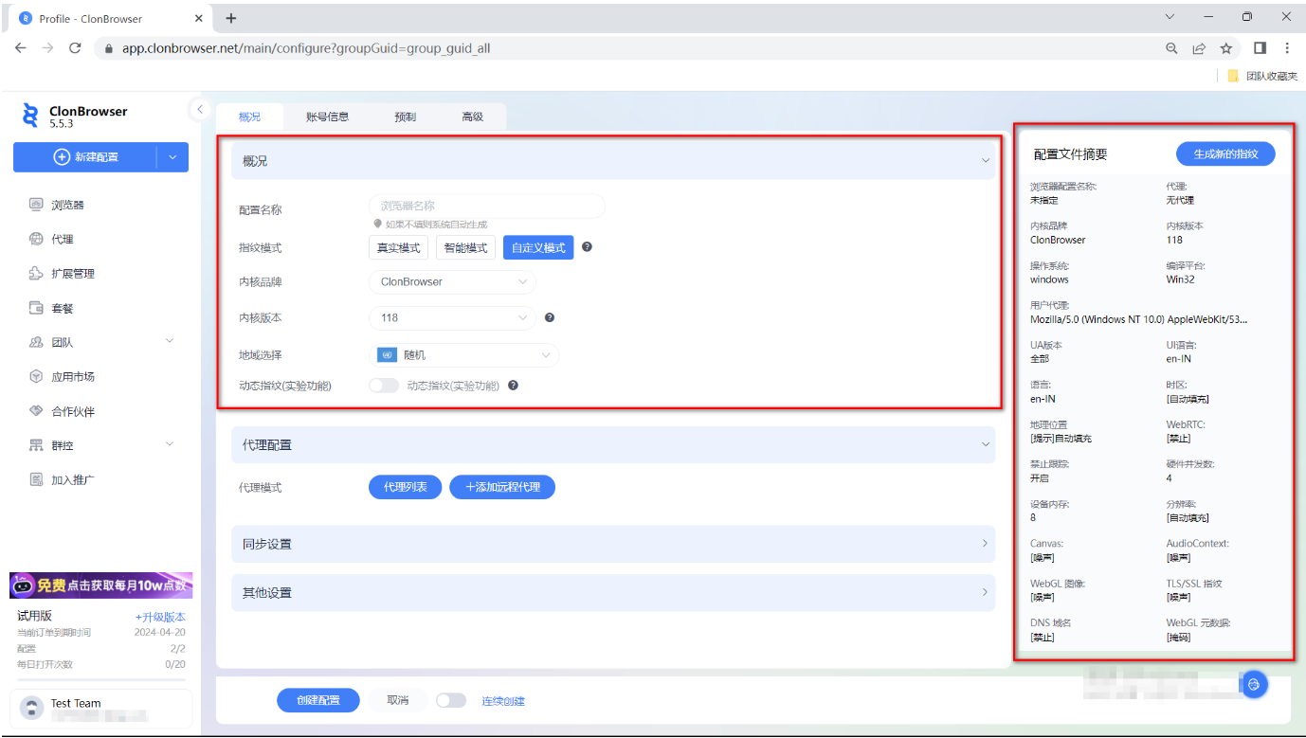Click the ClonBrowser logo icon

point(31,116)
